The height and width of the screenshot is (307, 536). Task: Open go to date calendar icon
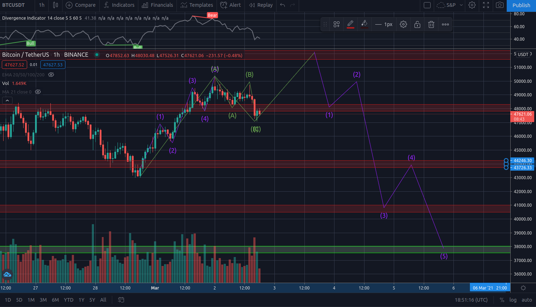121,300
